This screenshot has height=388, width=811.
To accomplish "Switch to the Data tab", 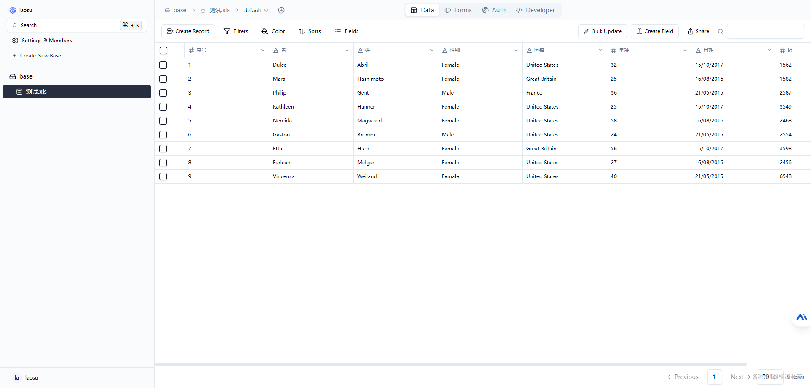I will click(422, 10).
